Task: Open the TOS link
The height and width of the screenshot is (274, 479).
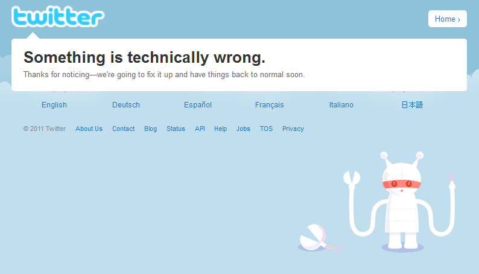Action: 266,129
